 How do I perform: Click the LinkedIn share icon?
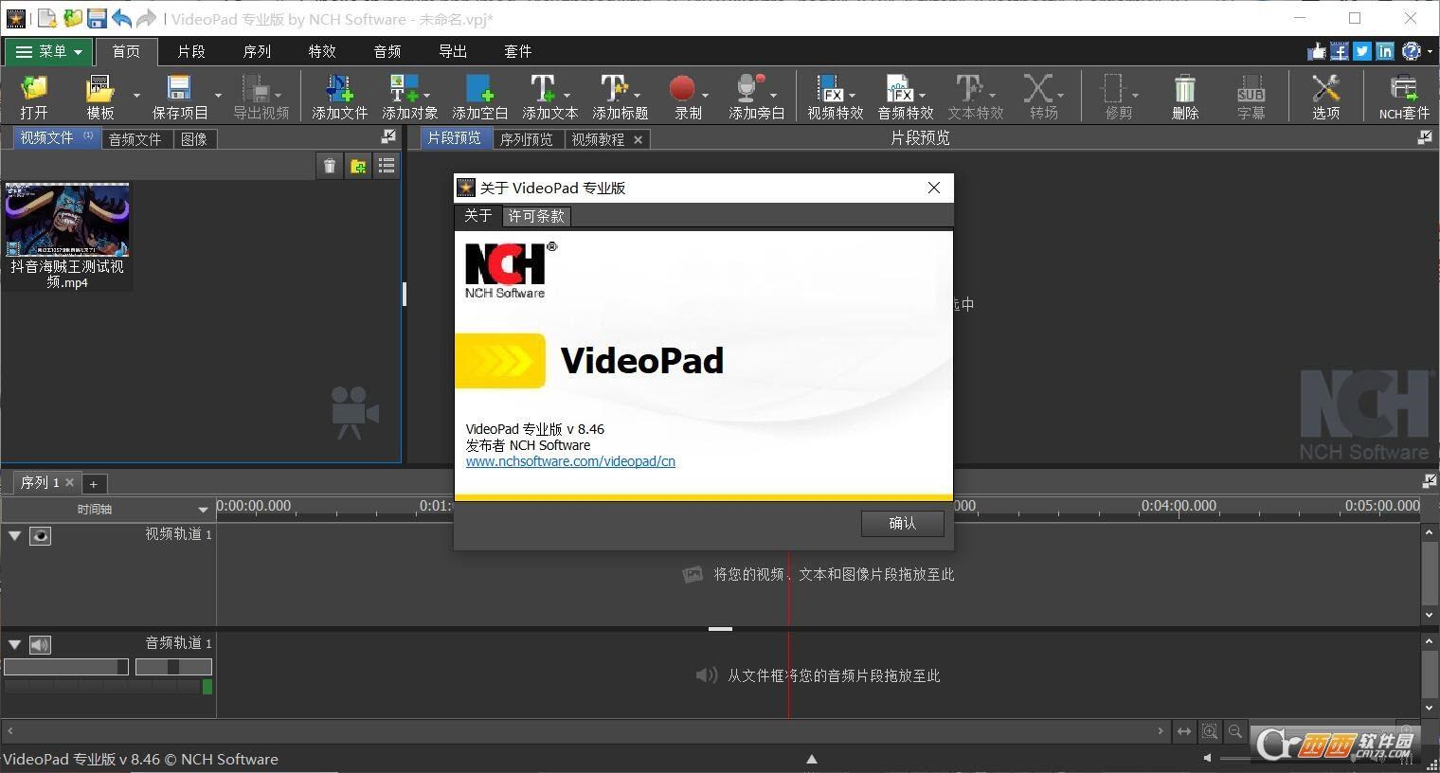tap(1385, 51)
